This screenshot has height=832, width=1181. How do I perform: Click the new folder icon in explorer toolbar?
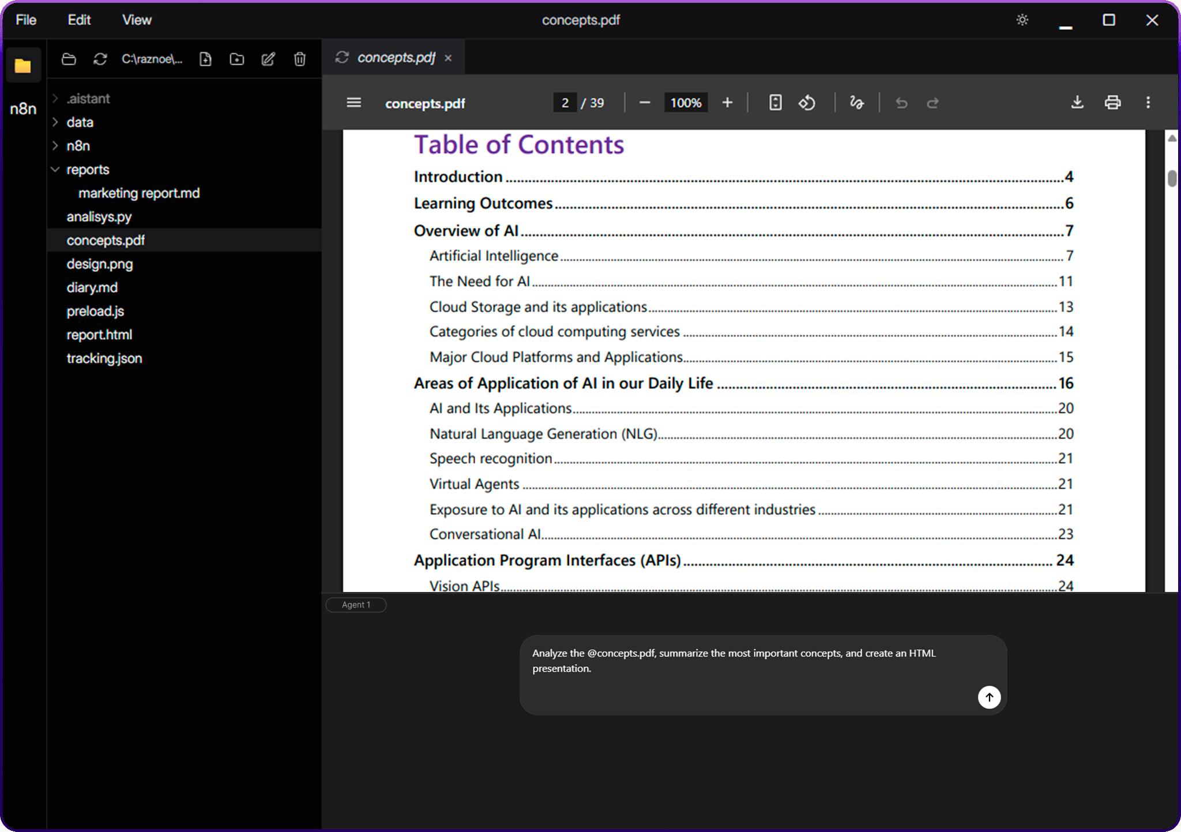[x=236, y=59]
